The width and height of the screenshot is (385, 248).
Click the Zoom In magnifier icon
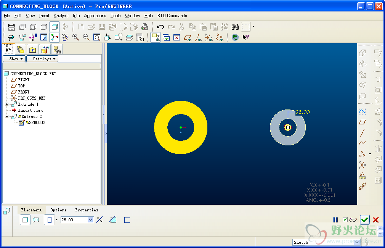click(x=75, y=37)
